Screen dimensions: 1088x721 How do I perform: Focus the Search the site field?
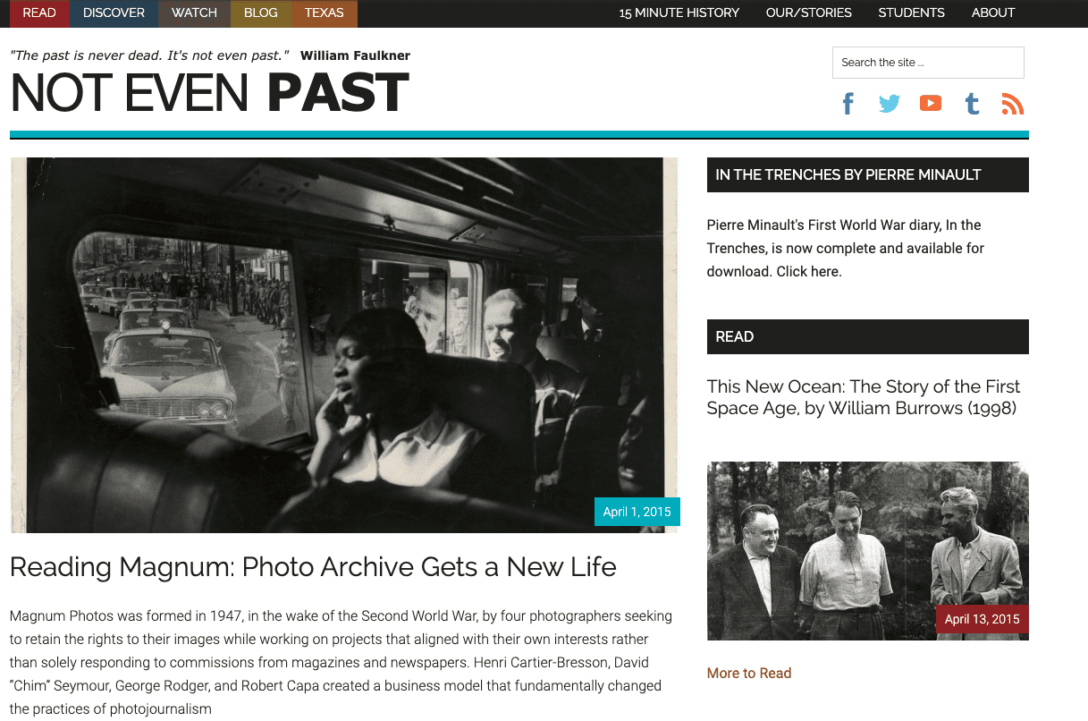pos(928,63)
